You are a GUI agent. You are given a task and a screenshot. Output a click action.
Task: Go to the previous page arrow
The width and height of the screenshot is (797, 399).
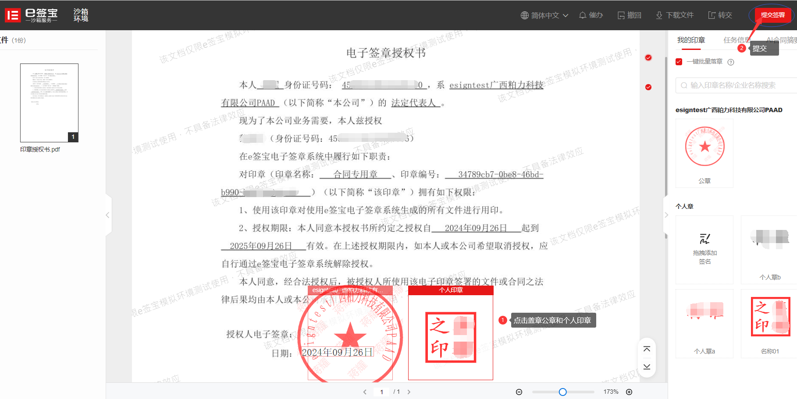[365, 392]
